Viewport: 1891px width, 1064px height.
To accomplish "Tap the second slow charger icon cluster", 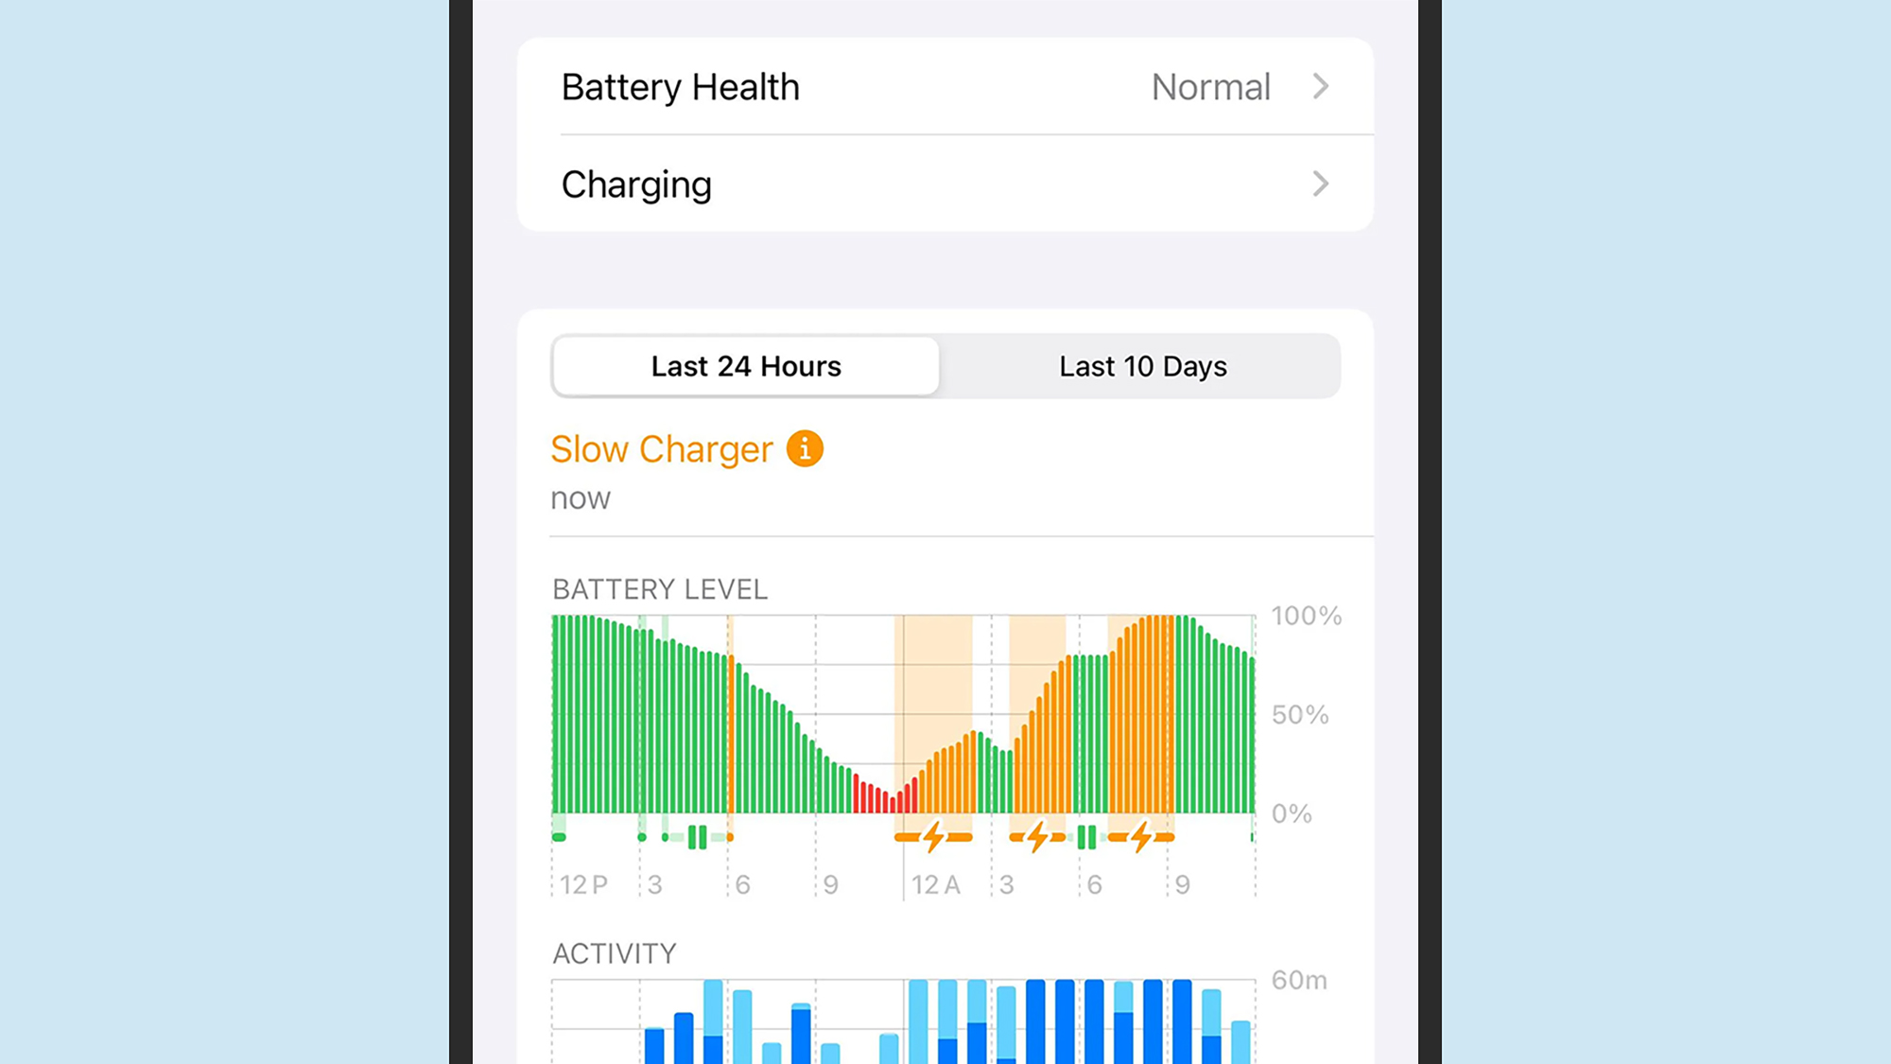I will pos(1039,837).
